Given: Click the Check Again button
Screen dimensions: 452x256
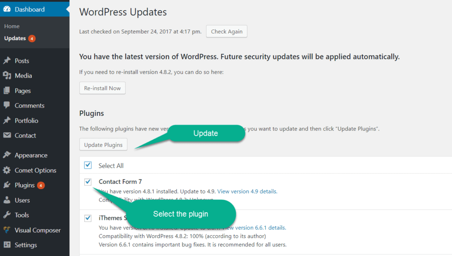Looking at the screenshot, I should tap(226, 31).
